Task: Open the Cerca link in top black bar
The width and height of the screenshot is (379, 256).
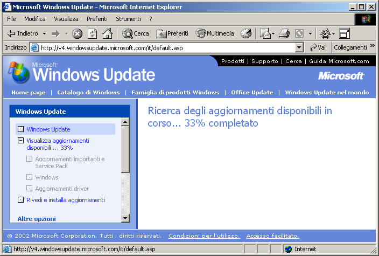Action: tap(293, 61)
